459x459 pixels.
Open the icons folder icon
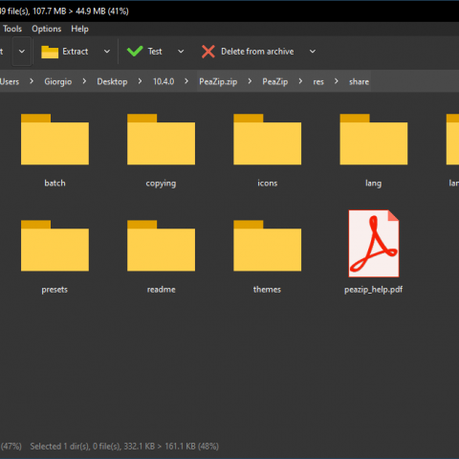(267, 140)
